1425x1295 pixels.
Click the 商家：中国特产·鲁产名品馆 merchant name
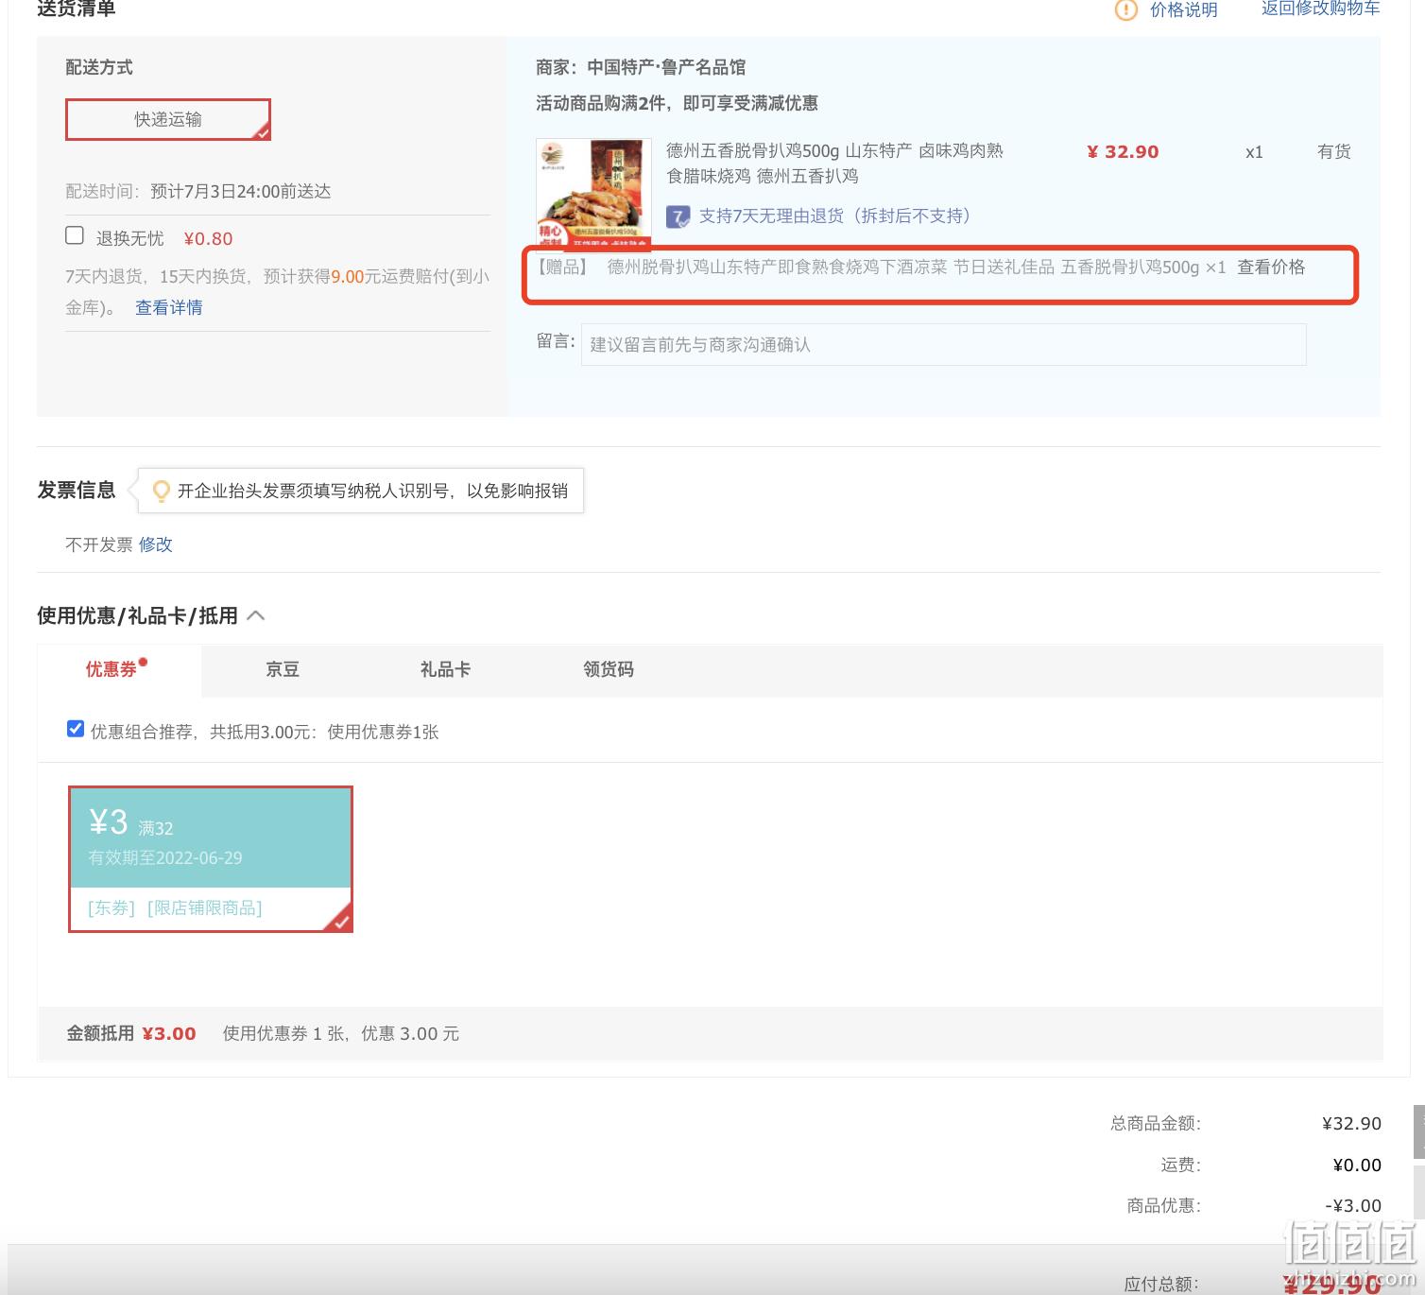(x=641, y=67)
